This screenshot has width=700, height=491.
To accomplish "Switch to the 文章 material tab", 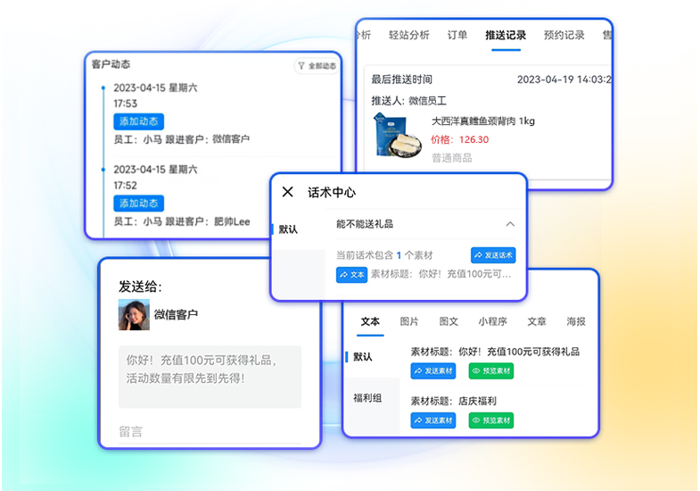I will pyautogui.click(x=537, y=321).
